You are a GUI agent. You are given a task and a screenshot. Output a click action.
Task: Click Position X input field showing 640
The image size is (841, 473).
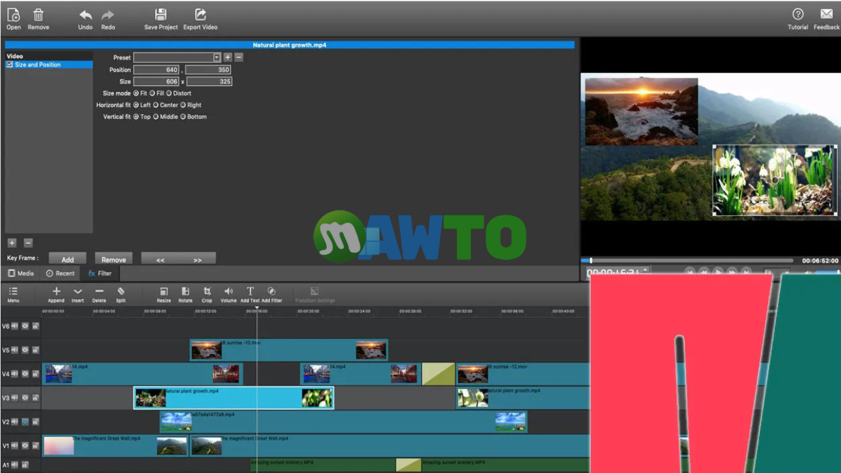(x=156, y=70)
